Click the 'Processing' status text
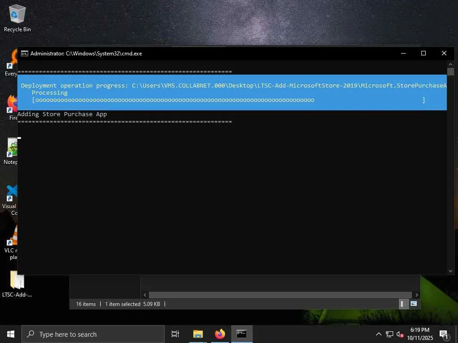This screenshot has width=458, height=343. pyautogui.click(x=50, y=93)
